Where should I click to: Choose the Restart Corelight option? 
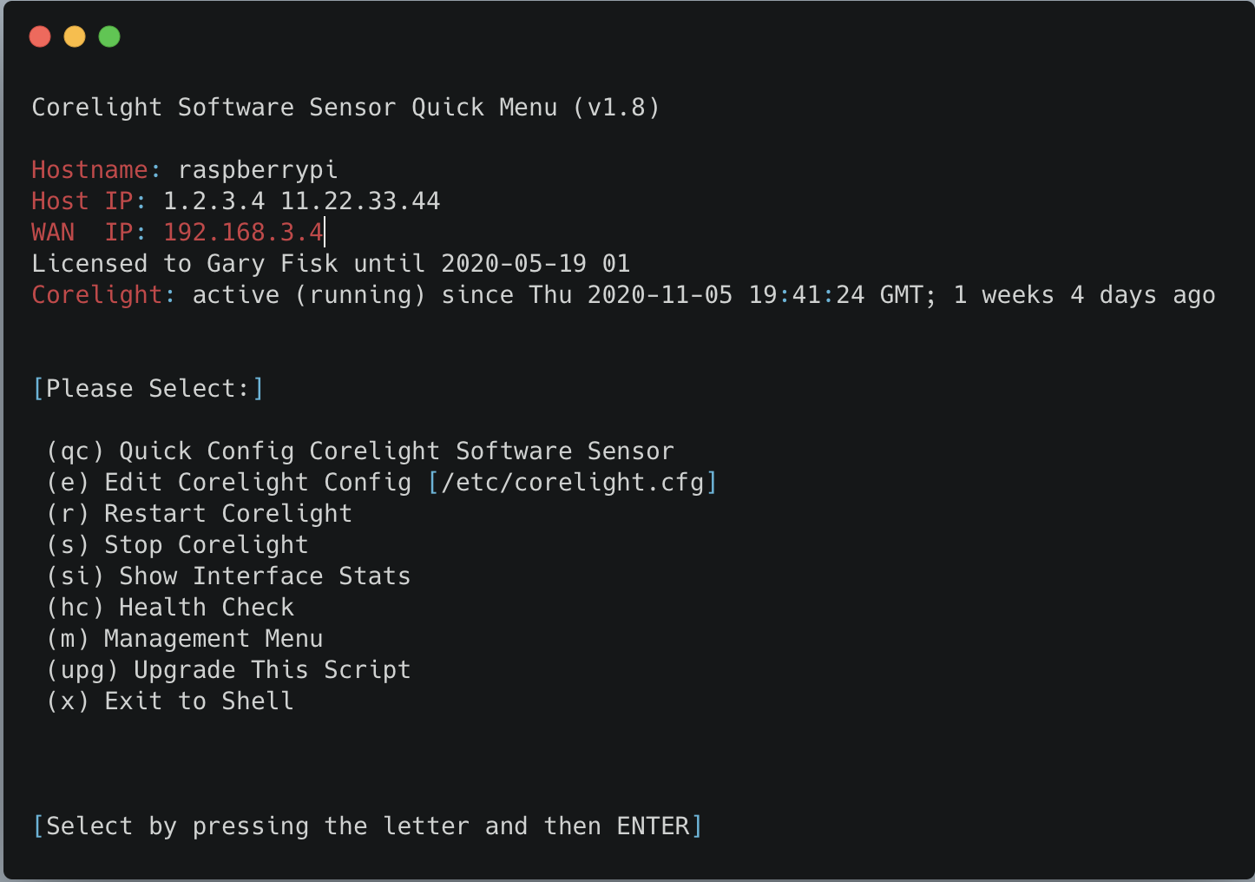[200, 514]
